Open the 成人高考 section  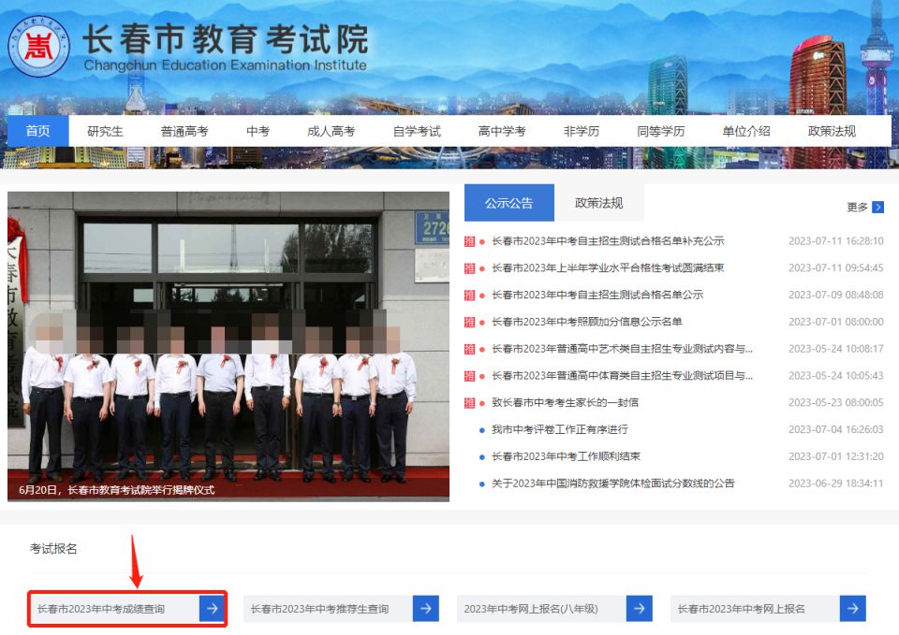click(332, 131)
